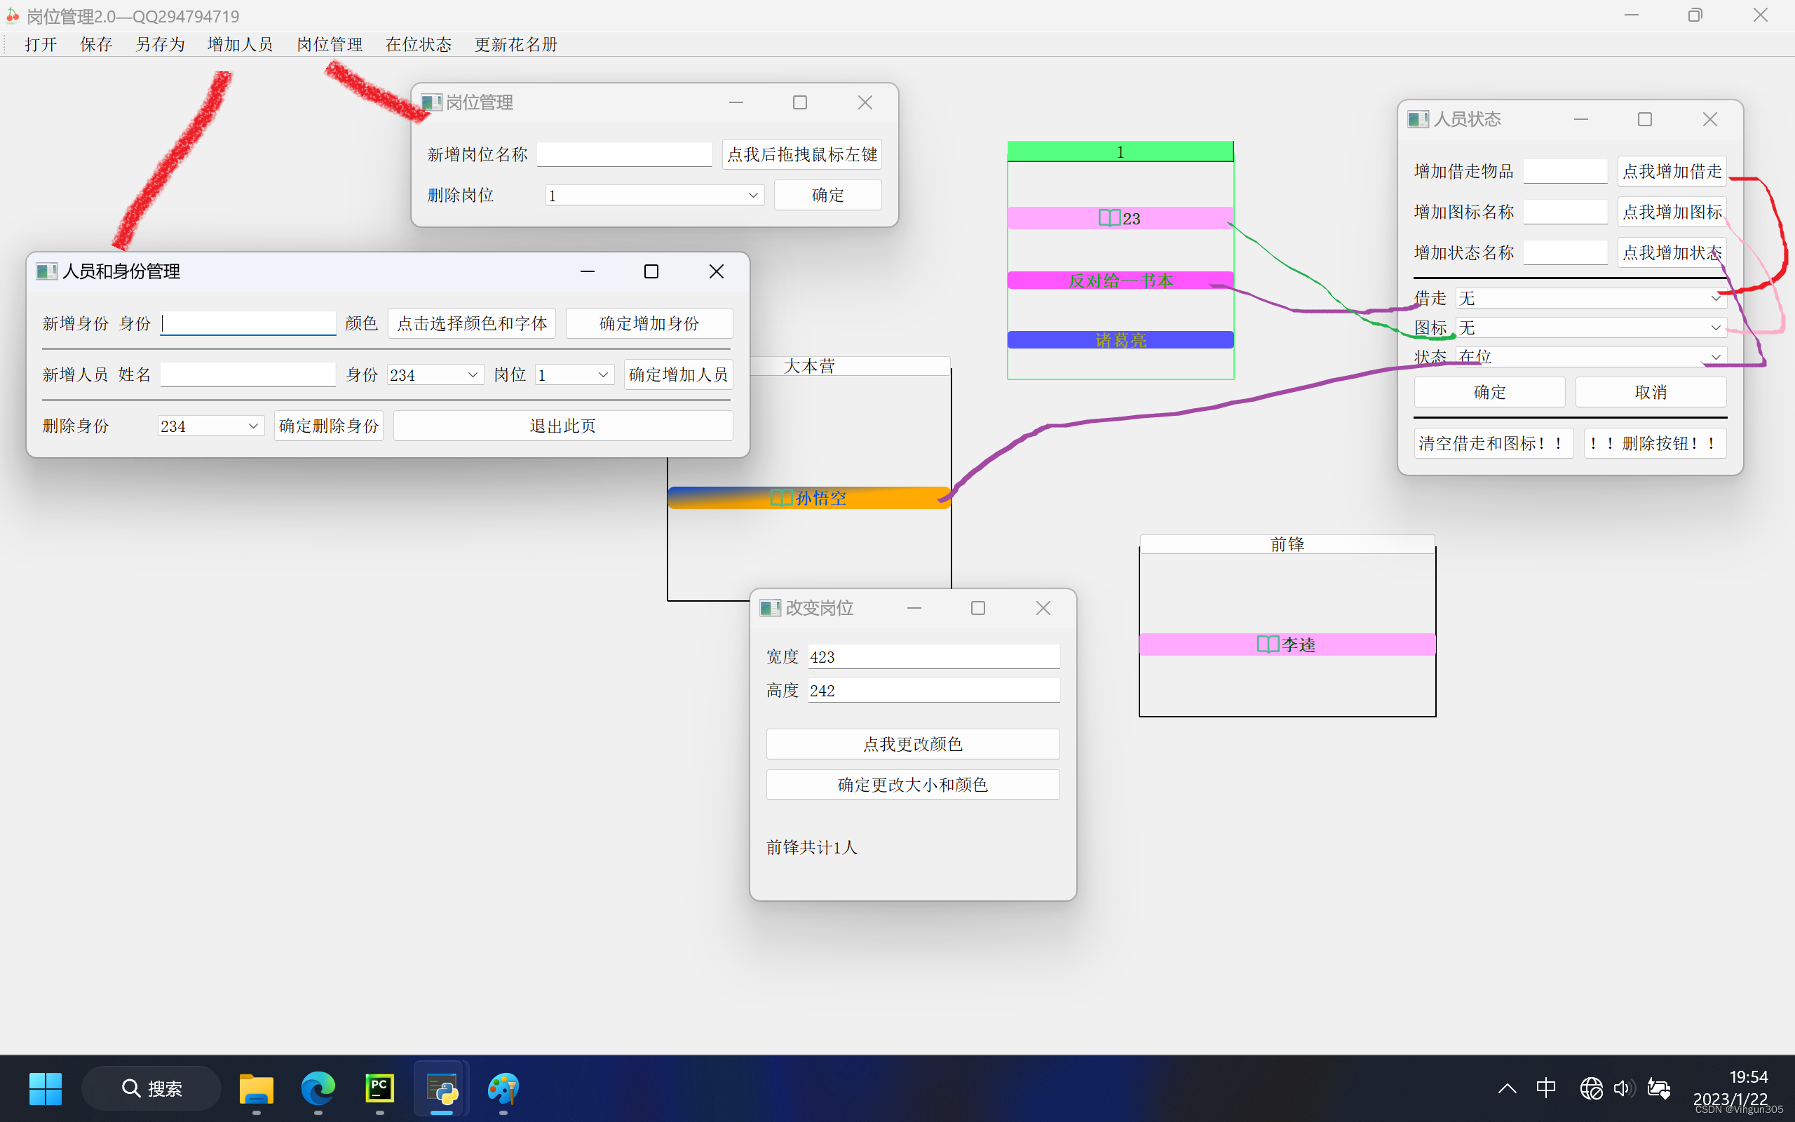Screen dimensions: 1795x1122
Task: Click the book icon beside 李逵
Action: pyautogui.click(x=1268, y=644)
